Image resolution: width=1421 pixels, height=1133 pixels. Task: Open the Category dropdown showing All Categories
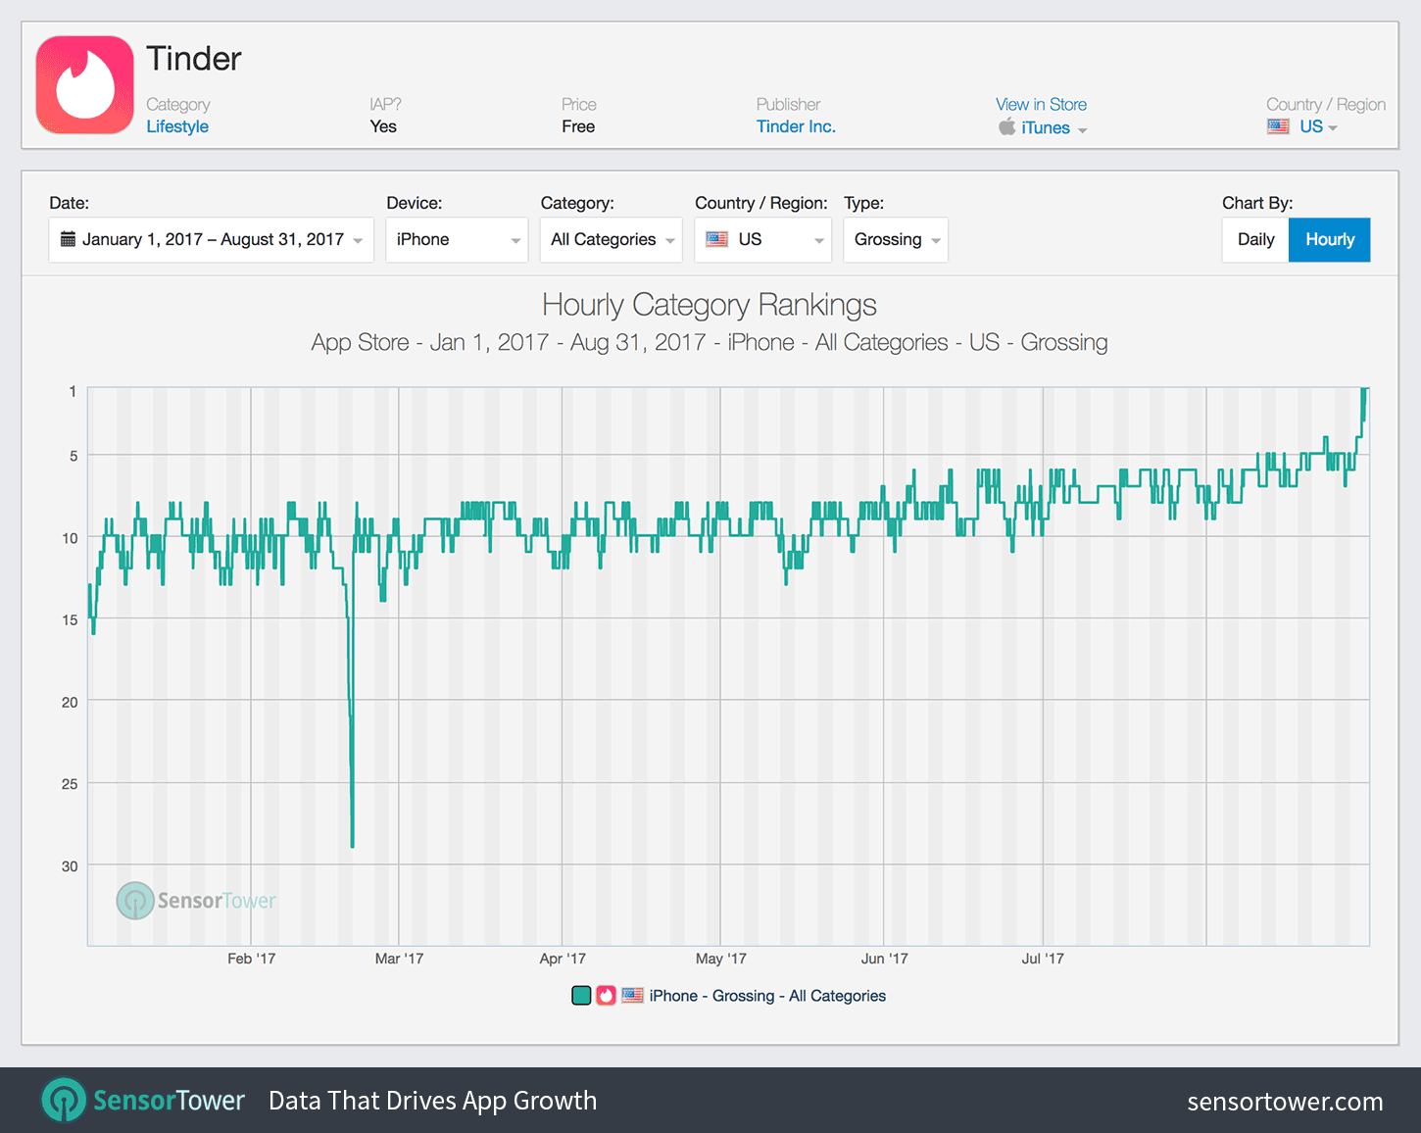coord(612,240)
